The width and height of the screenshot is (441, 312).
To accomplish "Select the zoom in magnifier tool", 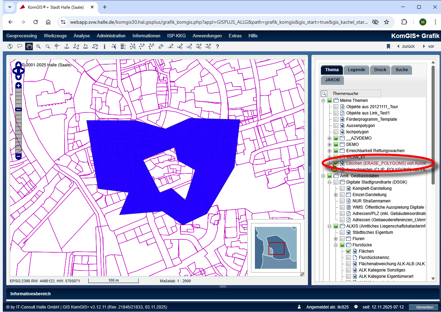I will coord(38,46).
